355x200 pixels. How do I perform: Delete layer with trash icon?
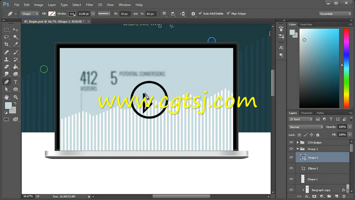pos(344,196)
